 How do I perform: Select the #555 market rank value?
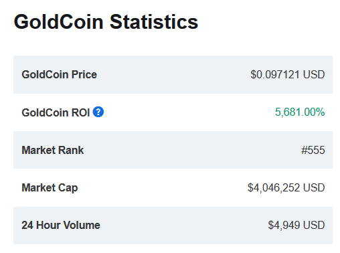(x=313, y=150)
